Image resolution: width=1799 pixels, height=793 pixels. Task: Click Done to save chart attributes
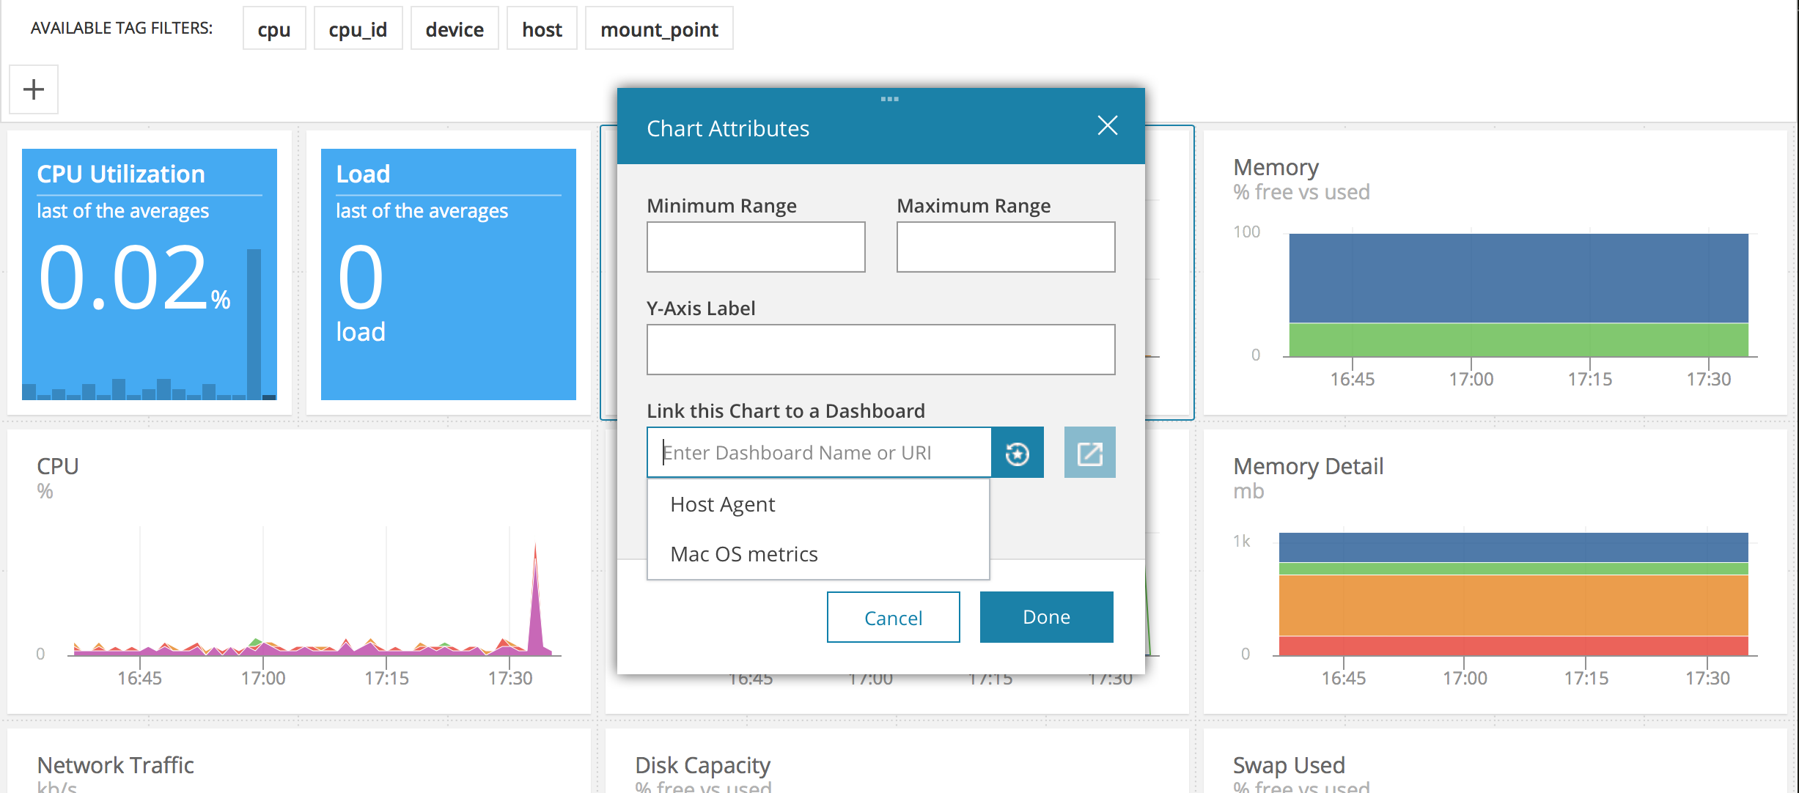tap(1045, 616)
